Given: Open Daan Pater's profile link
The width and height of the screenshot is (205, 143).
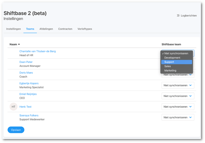Looking at the screenshot, I should 26,62.
